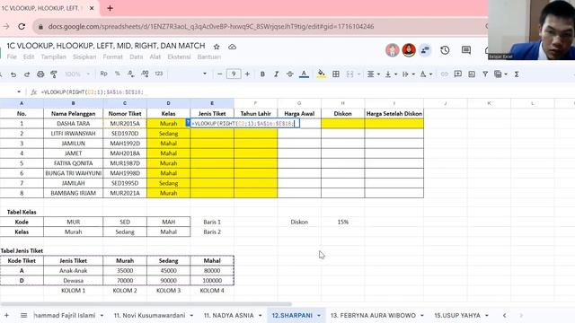Activate paint format tool

pyautogui.click(x=54, y=74)
